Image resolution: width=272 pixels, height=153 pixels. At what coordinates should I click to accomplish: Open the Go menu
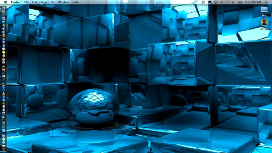click(53, 2)
